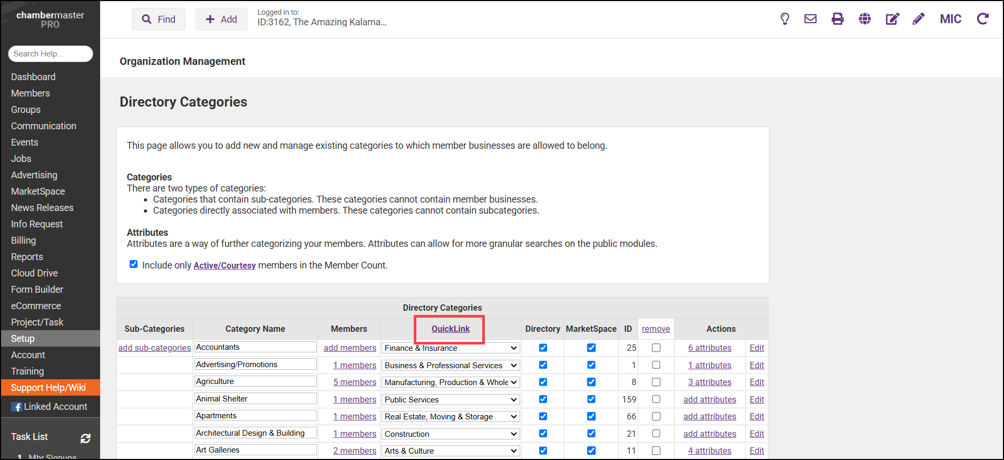Open the Arts & Culture QuickLink dropdown

click(x=451, y=451)
